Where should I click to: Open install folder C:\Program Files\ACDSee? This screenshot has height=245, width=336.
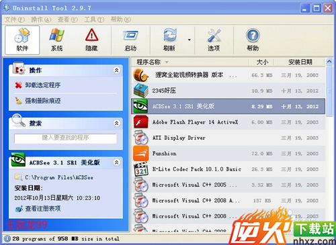pyautogui.click(x=59, y=177)
